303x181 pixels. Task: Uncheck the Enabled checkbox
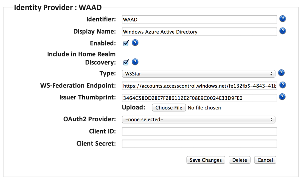[x=126, y=43]
